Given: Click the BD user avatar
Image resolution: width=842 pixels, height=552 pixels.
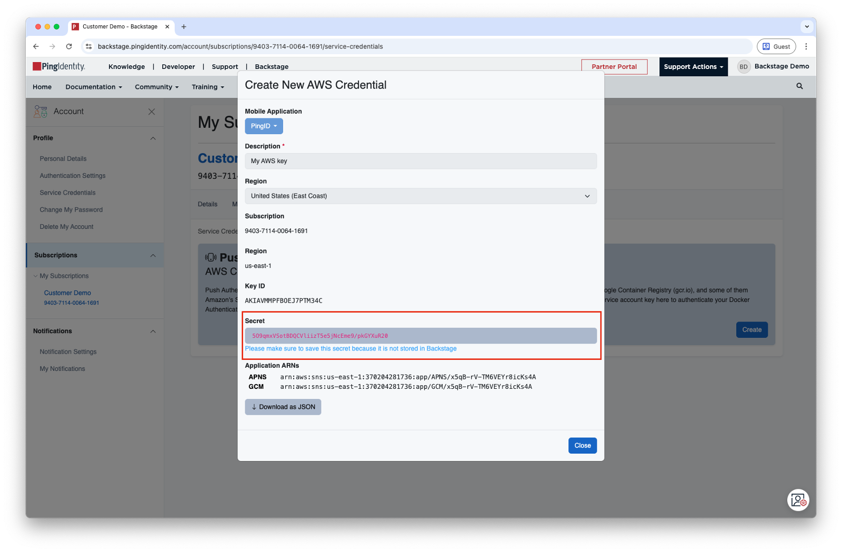Looking at the screenshot, I should pyautogui.click(x=743, y=67).
